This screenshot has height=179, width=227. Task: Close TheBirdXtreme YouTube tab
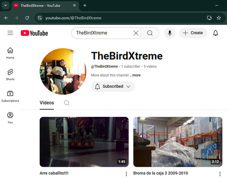point(74,5)
